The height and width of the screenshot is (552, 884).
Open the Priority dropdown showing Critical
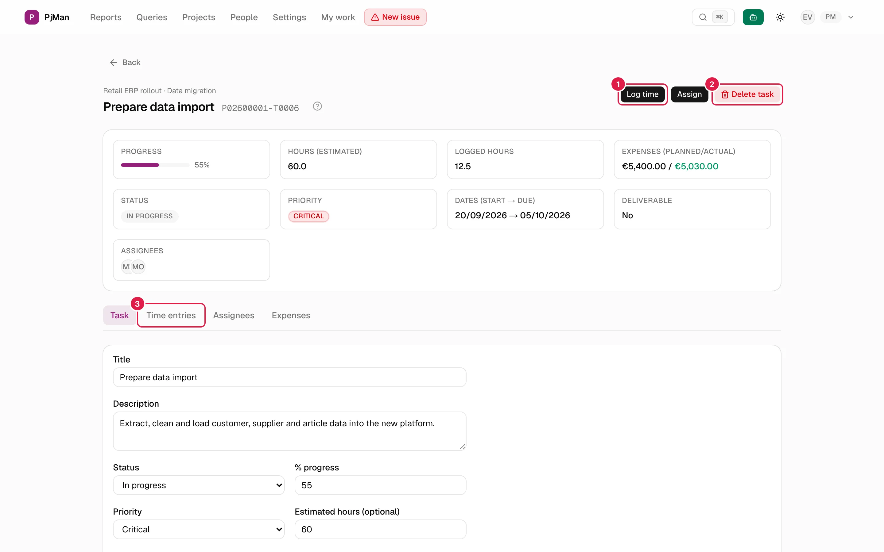click(199, 529)
